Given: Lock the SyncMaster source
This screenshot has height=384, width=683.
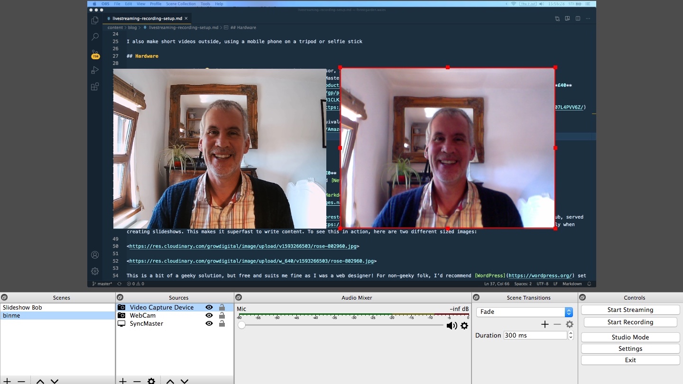Looking at the screenshot, I should pos(222,323).
